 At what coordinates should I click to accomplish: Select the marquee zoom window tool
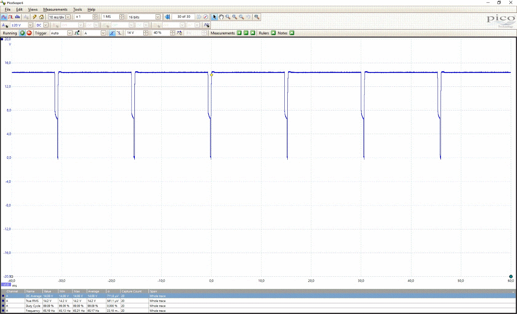(x=228, y=17)
